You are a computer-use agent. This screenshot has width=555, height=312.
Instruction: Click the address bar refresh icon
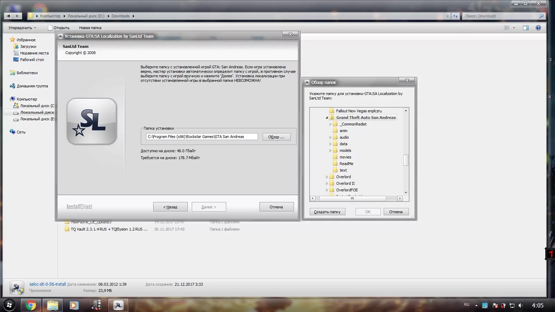tap(455, 16)
